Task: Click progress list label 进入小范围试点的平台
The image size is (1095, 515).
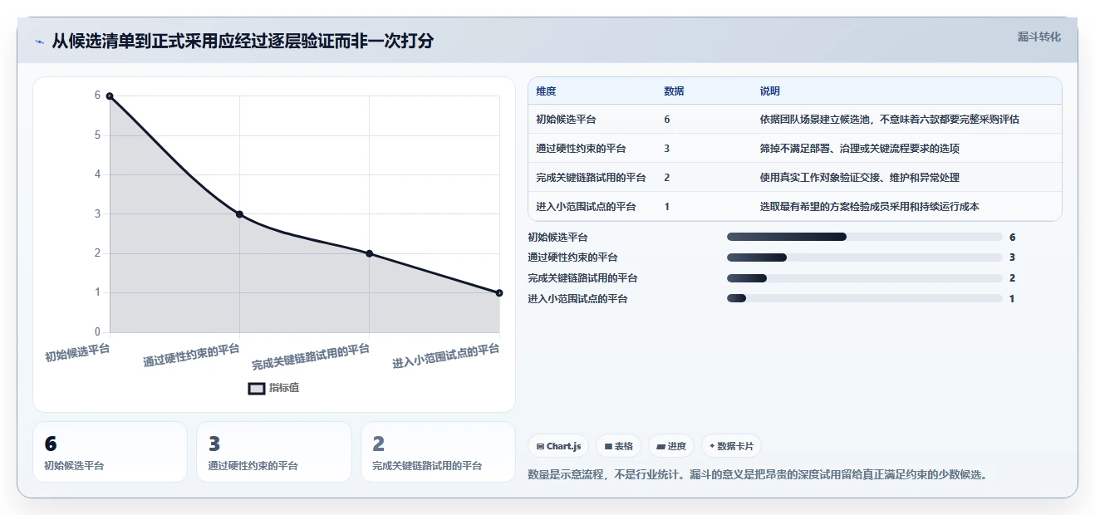Action: tap(577, 299)
